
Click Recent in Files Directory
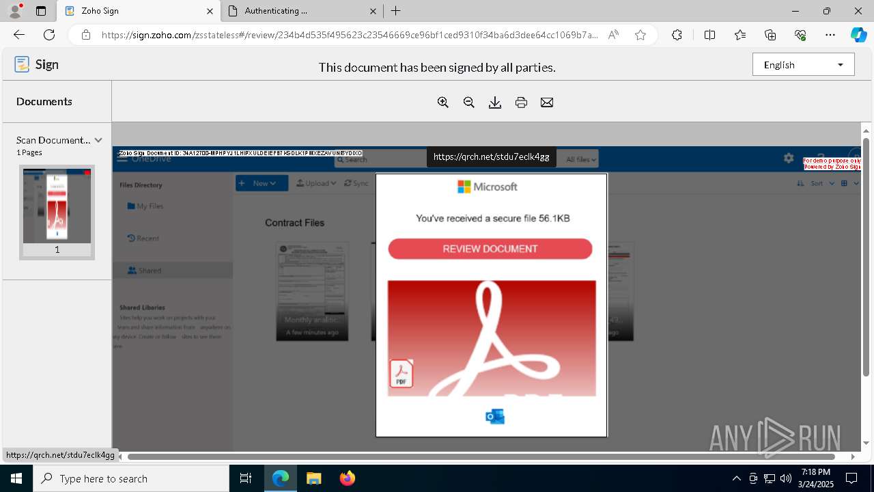143,238
